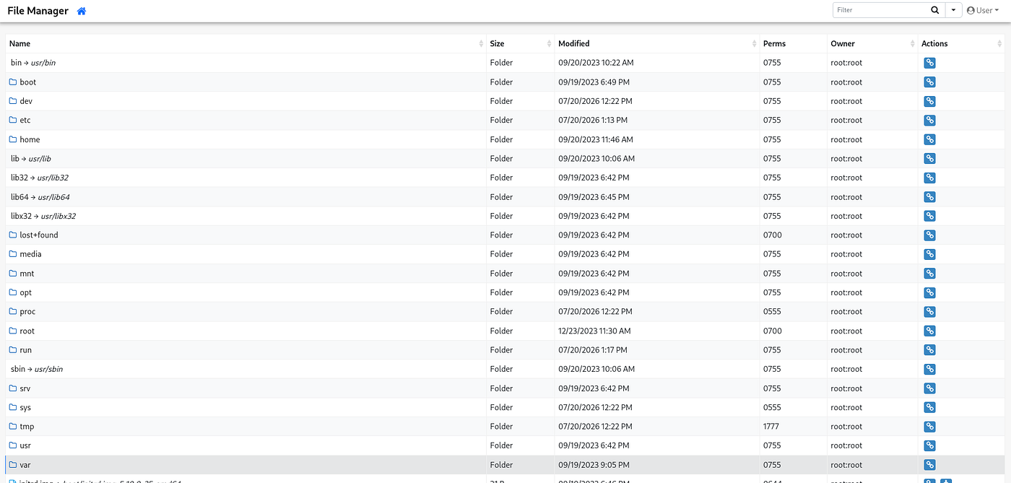Image resolution: width=1011 pixels, height=483 pixels.
Task: Click the direct link icon for opt row
Action: (929, 292)
